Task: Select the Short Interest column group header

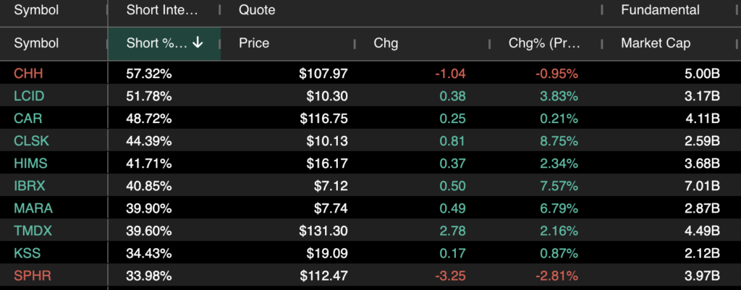Action: coord(172,10)
